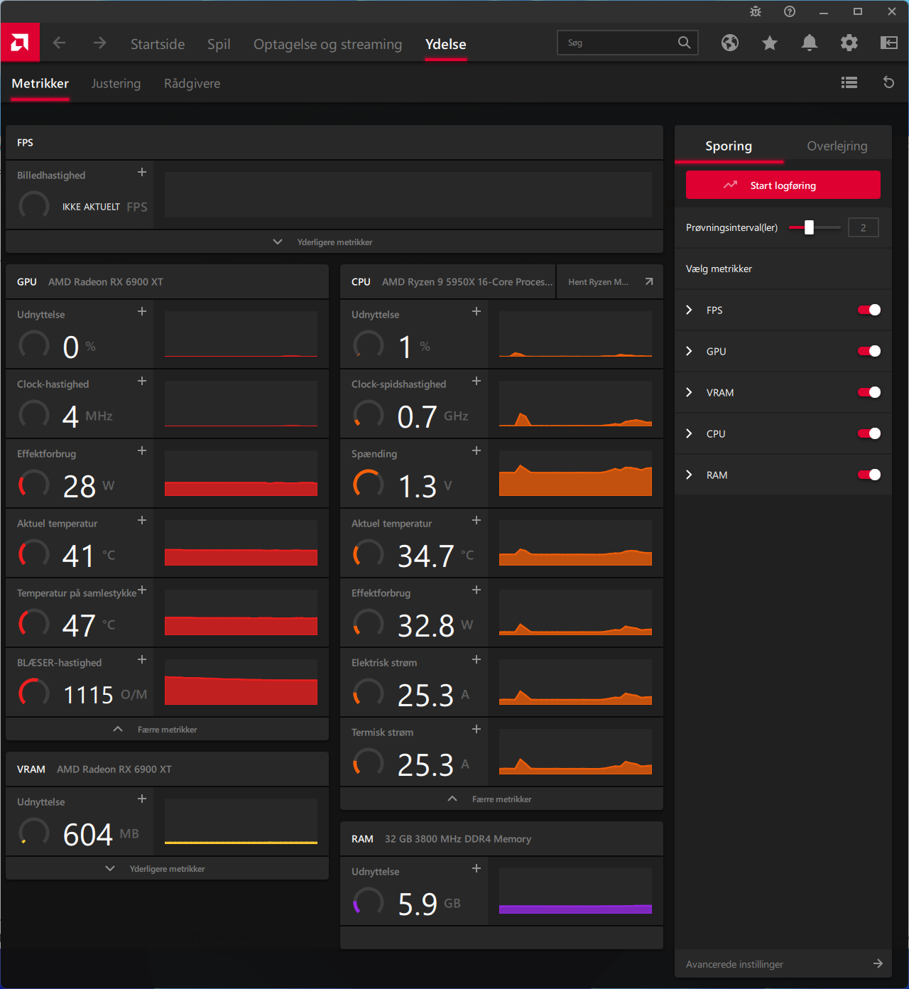Open the Spil tab
This screenshot has height=989, width=909.
pyautogui.click(x=219, y=44)
